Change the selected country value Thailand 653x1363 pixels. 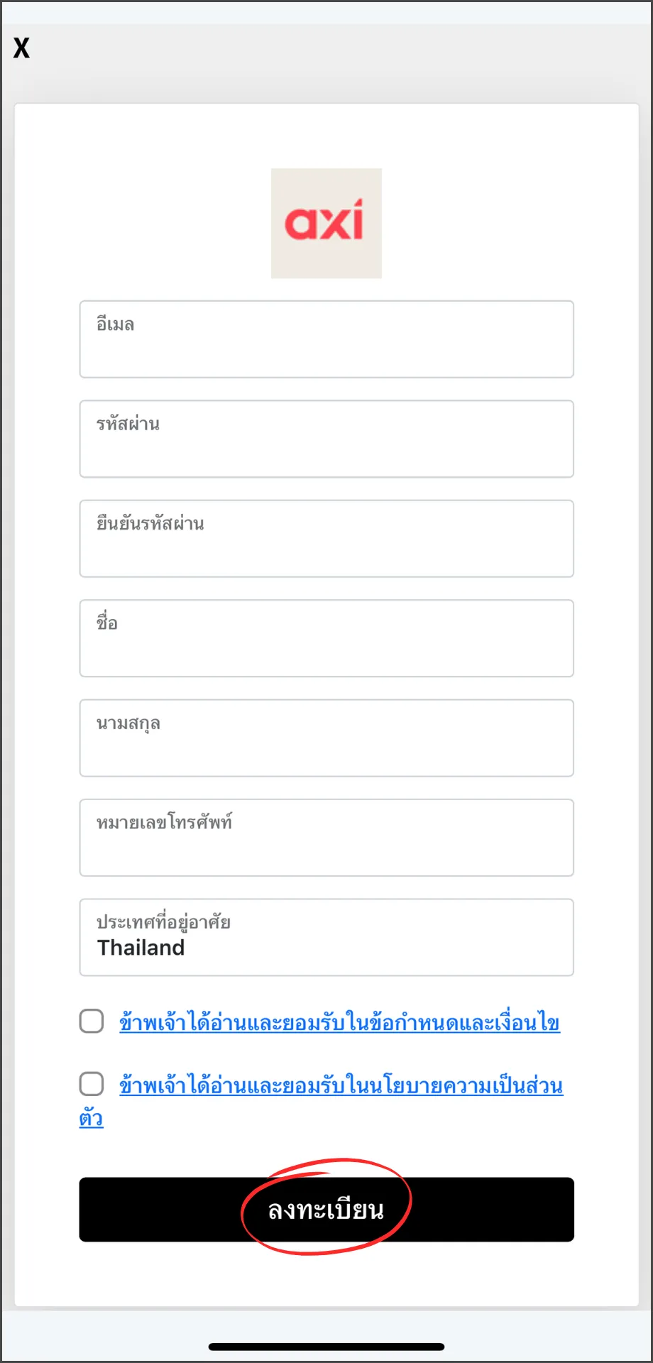click(x=141, y=948)
